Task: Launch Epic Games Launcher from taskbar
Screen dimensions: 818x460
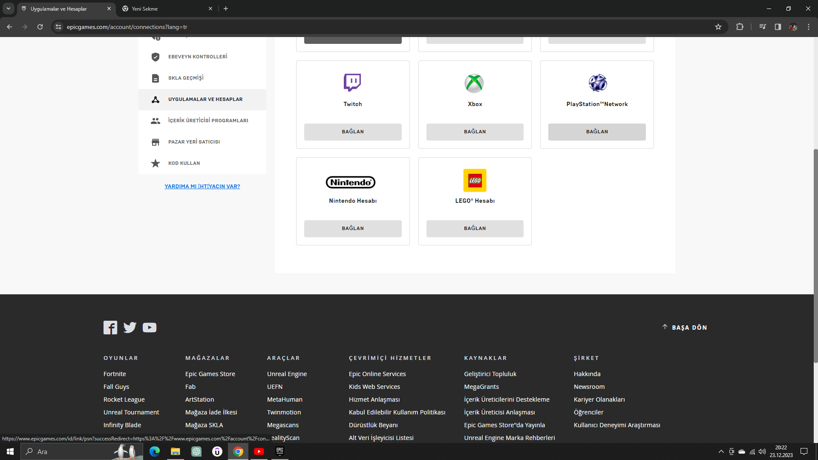Action: tap(280, 451)
